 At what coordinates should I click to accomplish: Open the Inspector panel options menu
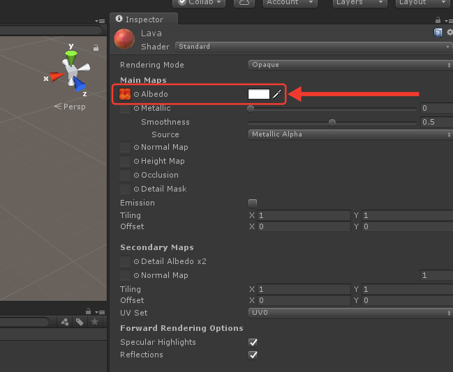pyautogui.click(x=449, y=21)
